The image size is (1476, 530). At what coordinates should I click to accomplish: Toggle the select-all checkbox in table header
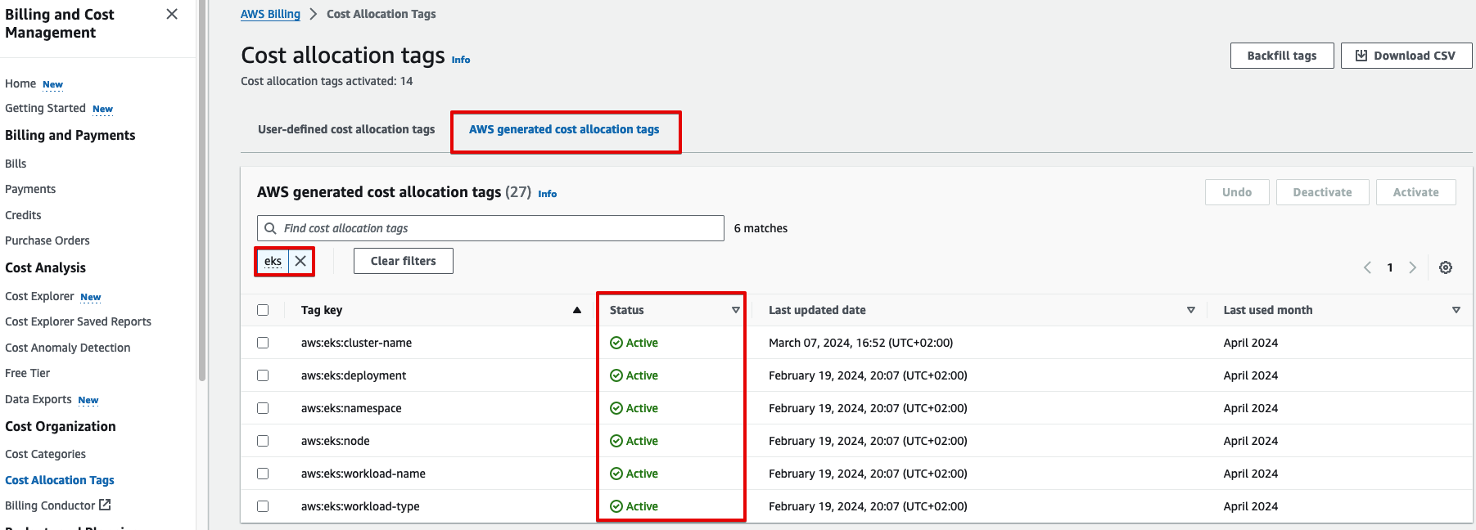(x=263, y=310)
